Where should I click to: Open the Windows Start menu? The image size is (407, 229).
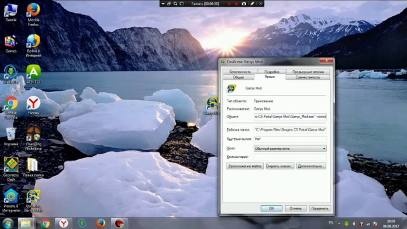click(x=8, y=223)
